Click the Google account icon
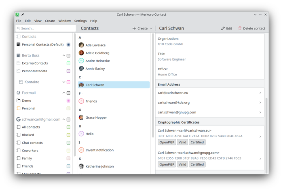Screen dimensions: 283x191 (x=19, y=119)
